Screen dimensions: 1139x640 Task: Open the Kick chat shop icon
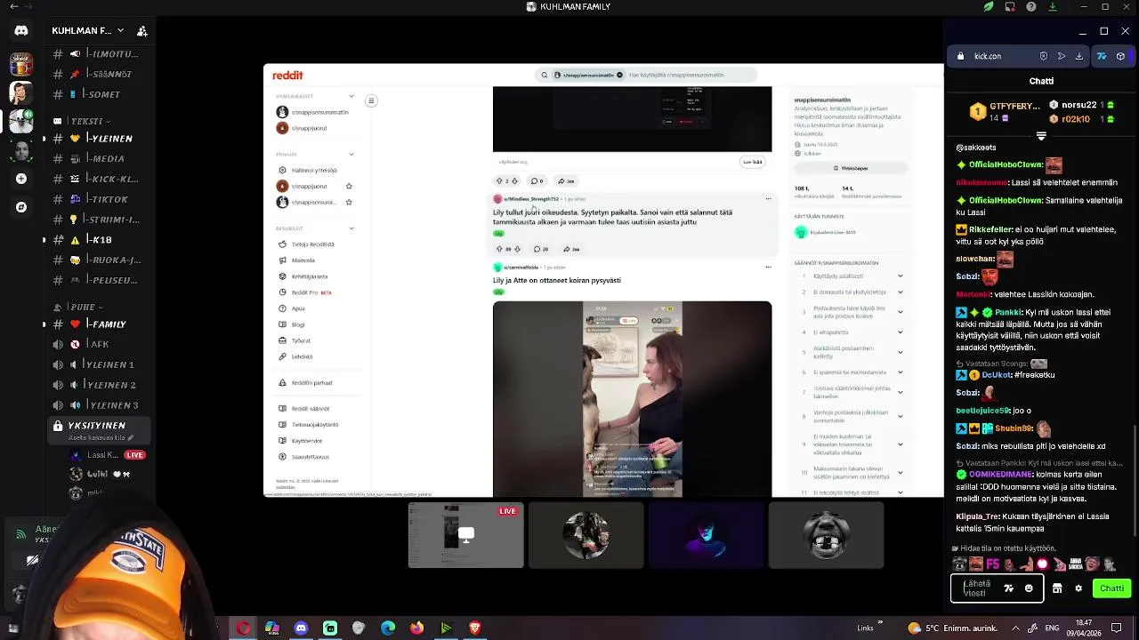coord(1057,588)
